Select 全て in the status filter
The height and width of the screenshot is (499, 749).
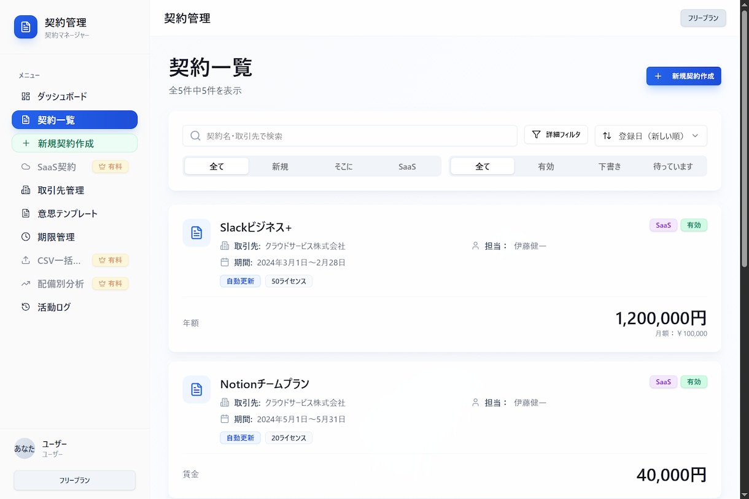coord(483,166)
